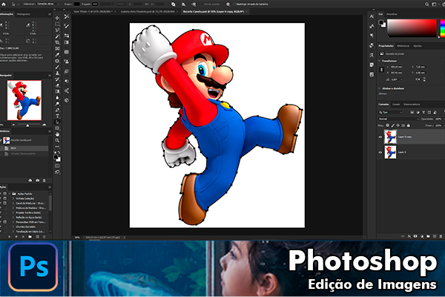Open the Selecionar dropdown in options bar
445x297 pixels.
[48, 4]
